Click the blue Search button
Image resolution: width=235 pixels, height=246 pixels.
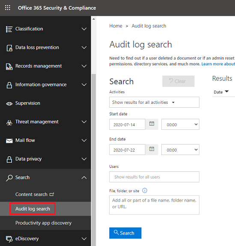[x=125, y=233]
